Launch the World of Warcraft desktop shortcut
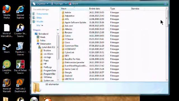The image size is (179, 101). pyautogui.click(x=7, y=86)
